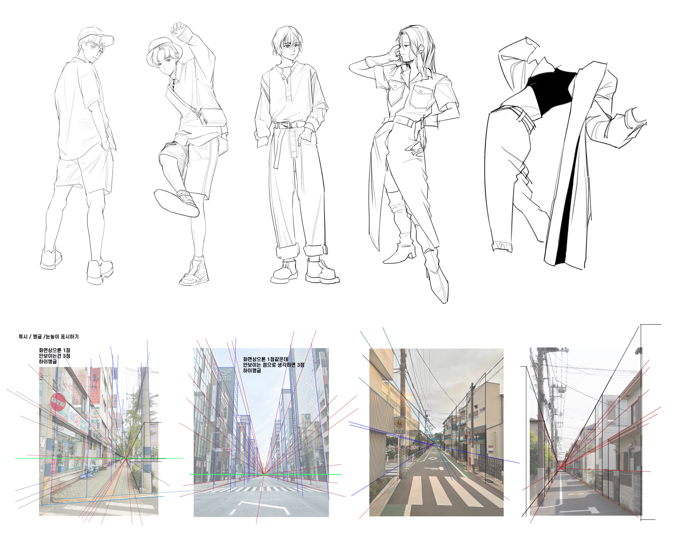Click the vanishing point in alley photo
Screen dimensions: 674x550
coord(561,467)
